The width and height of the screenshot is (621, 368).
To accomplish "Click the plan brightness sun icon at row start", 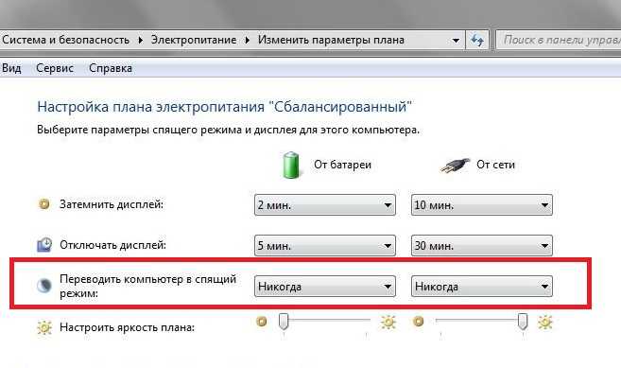I will coord(44,327).
